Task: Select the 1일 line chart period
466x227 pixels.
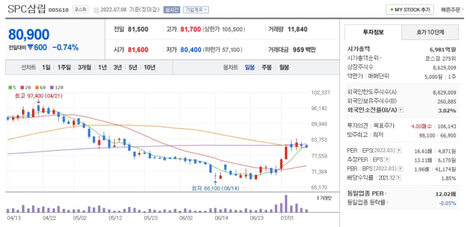Action: point(46,68)
